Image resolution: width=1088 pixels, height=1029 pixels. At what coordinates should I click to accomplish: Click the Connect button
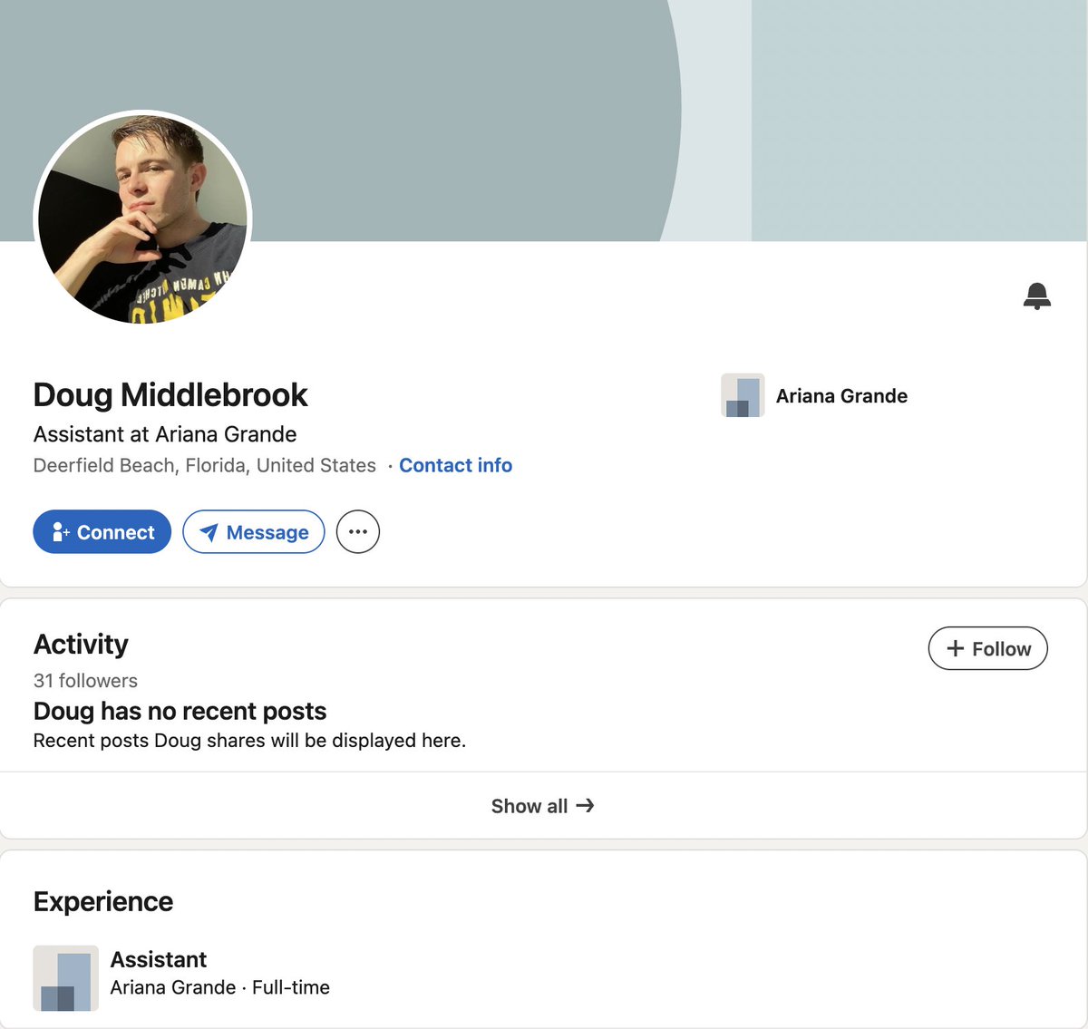(x=102, y=532)
